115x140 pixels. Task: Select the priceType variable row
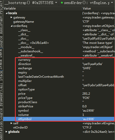[x=59, y=98]
